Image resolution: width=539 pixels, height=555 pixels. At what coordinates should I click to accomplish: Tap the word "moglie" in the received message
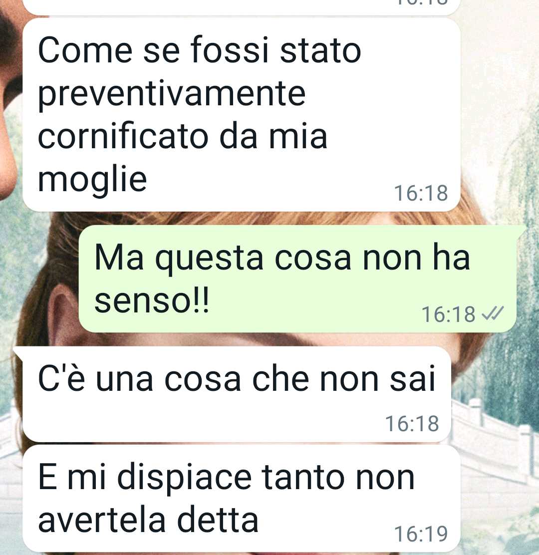coord(92,180)
